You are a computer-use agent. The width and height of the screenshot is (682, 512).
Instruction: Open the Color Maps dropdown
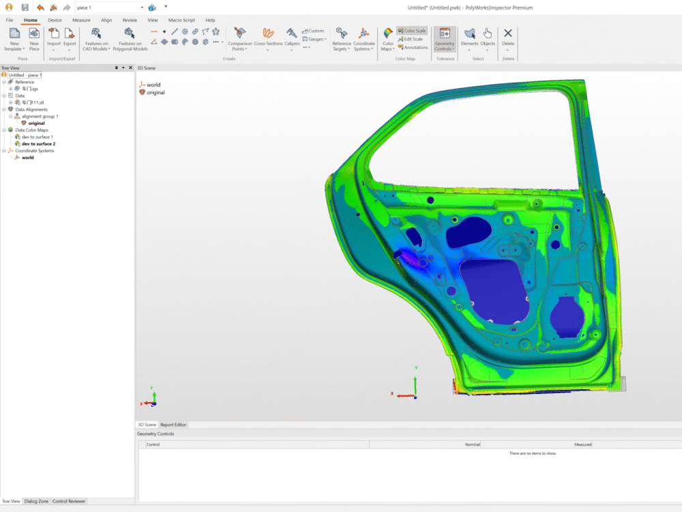tap(388, 40)
